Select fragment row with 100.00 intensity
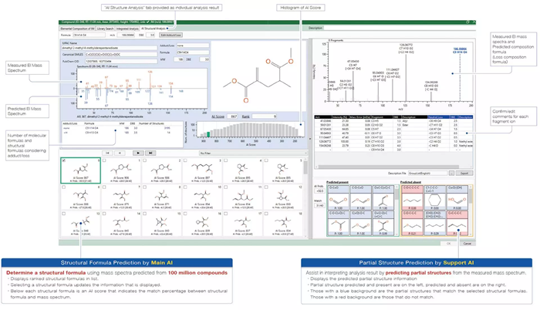 [393, 142]
